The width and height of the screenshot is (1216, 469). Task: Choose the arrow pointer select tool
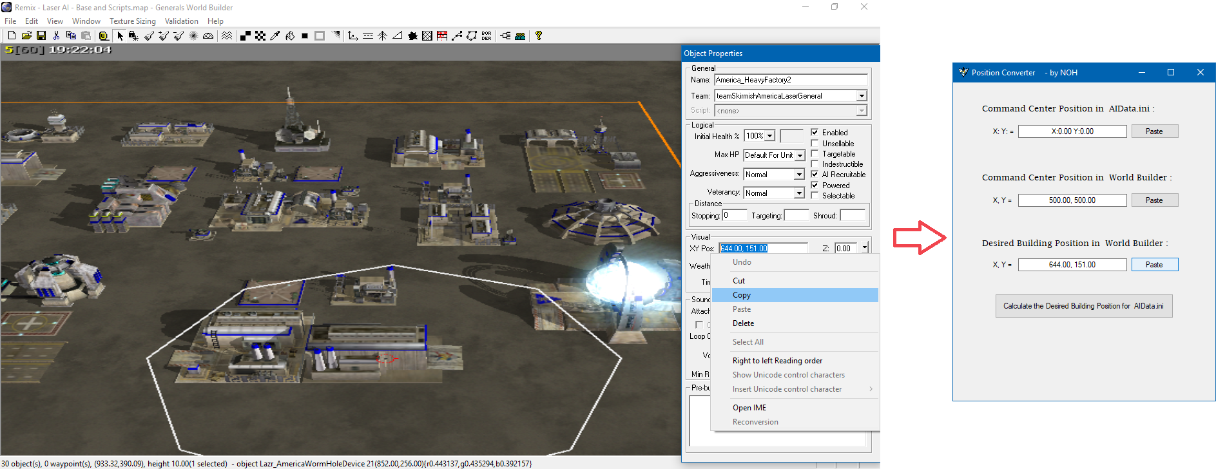click(x=120, y=36)
